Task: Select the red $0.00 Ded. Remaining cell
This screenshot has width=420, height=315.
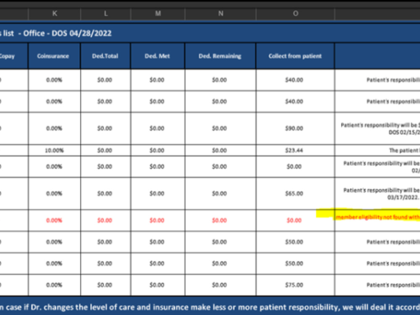Action: pos(220,220)
